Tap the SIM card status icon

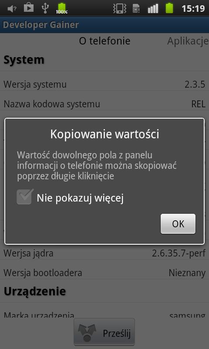tap(136, 8)
